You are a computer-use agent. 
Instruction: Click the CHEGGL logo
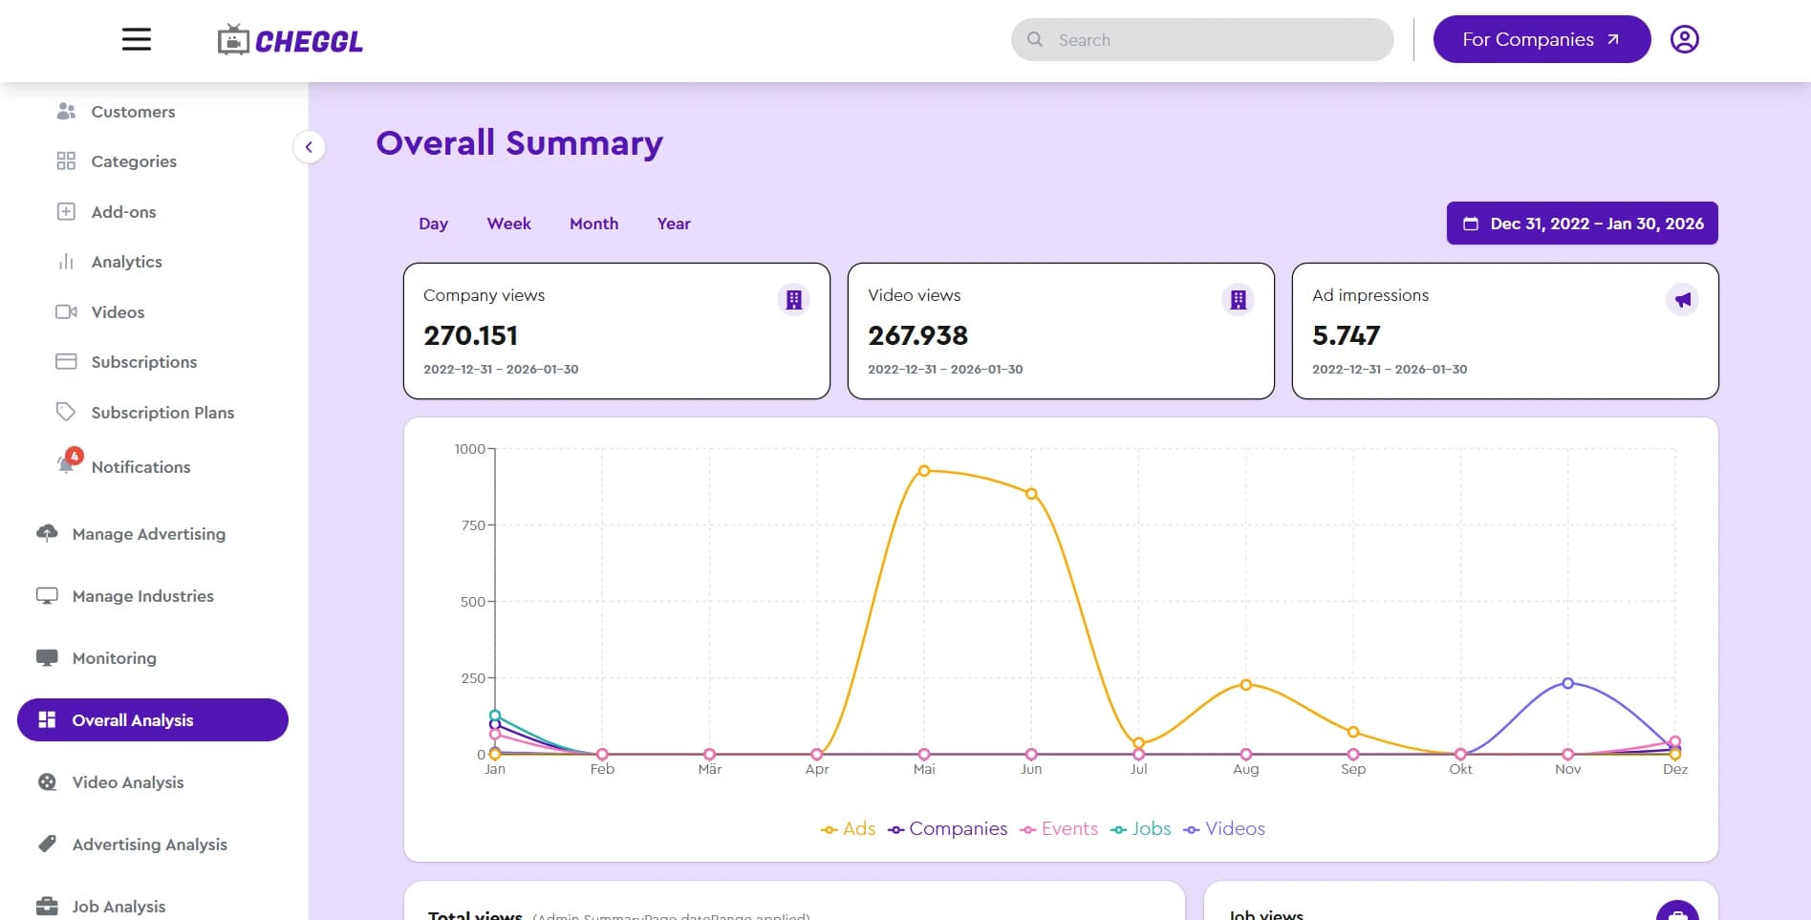click(291, 40)
